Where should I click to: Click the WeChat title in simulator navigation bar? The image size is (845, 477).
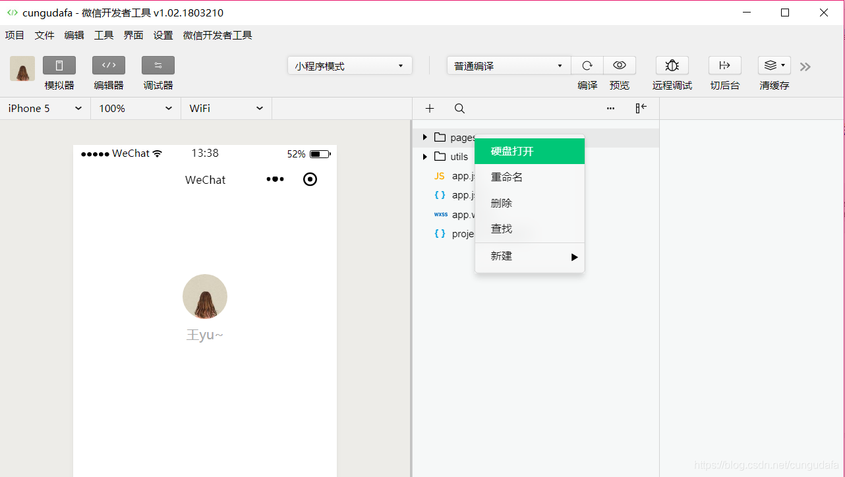tap(205, 180)
